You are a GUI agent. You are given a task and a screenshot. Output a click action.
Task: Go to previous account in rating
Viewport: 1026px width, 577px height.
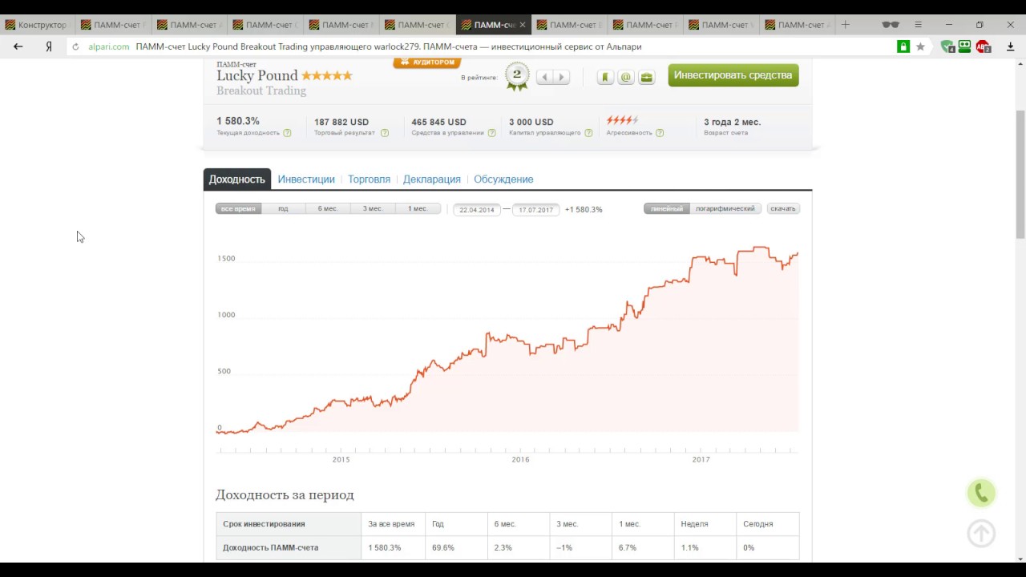(x=544, y=77)
